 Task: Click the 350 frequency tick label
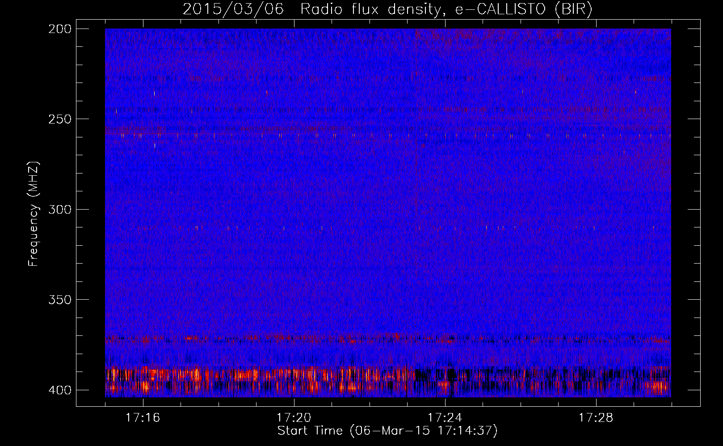(60, 300)
